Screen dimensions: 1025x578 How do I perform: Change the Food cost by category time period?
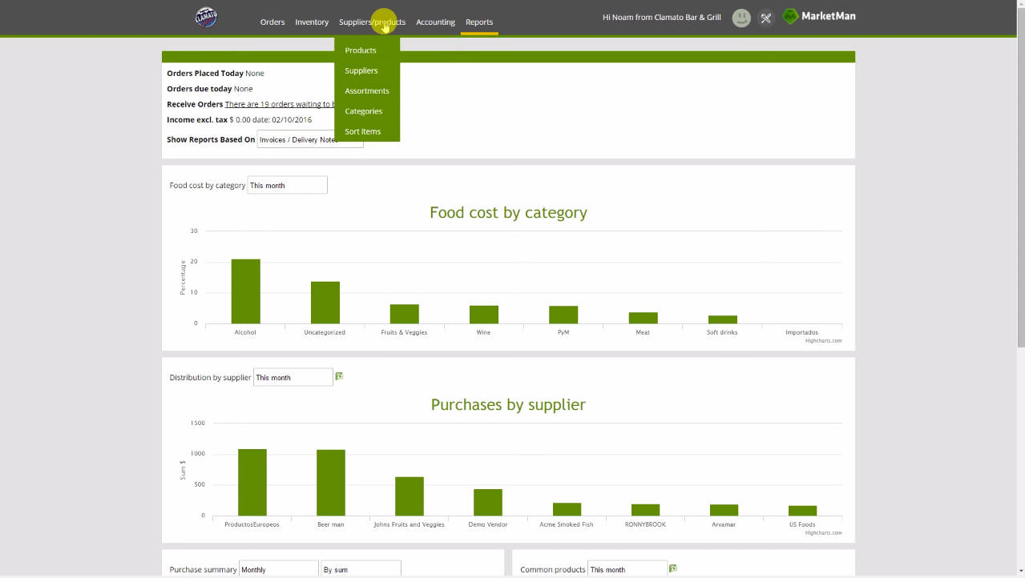tap(286, 185)
